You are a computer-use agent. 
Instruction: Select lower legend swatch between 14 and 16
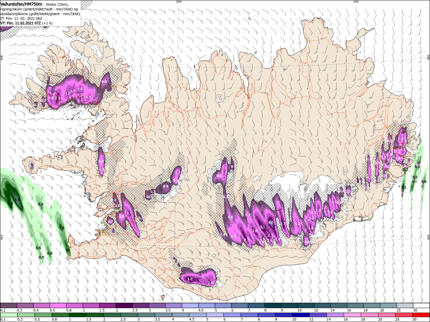[x=335, y=315]
